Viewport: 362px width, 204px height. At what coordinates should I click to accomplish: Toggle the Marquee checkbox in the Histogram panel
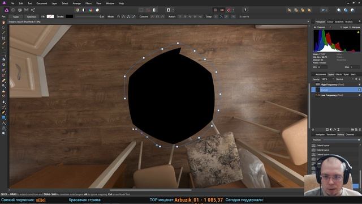(350, 27)
